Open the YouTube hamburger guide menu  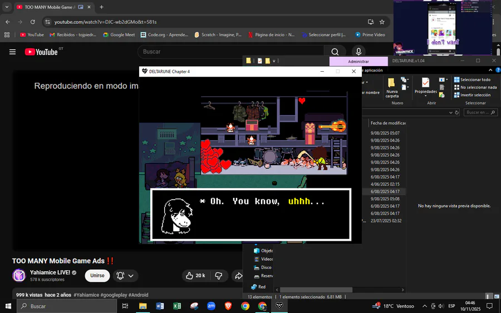(x=12, y=52)
